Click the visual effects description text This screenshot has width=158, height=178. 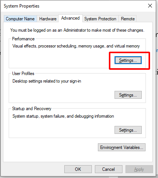(x=76, y=46)
